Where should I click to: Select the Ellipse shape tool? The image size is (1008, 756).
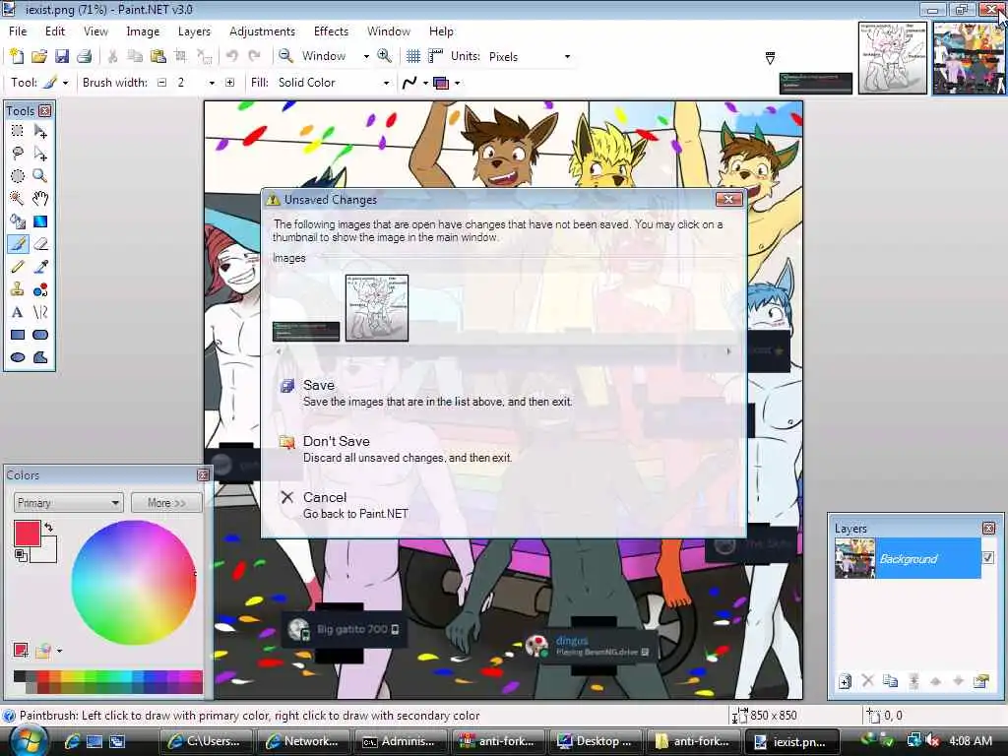click(18, 357)
